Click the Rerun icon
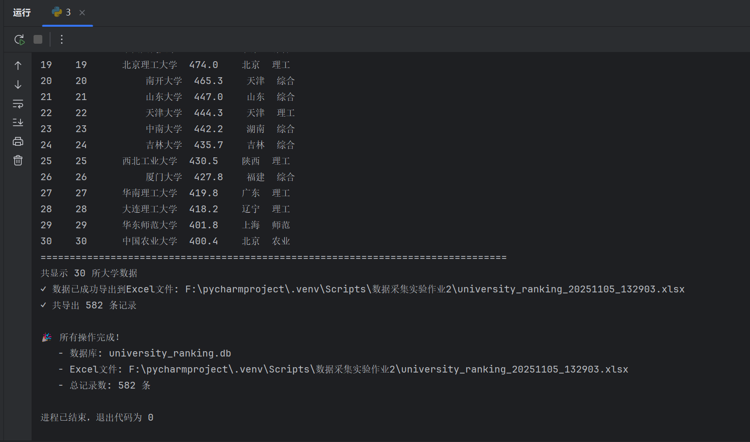 [19, 39]
